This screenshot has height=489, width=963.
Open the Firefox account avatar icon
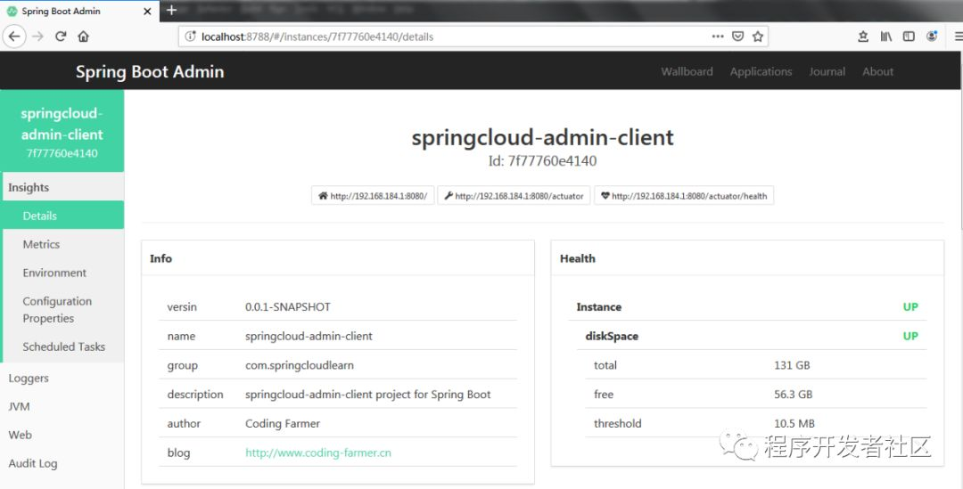click(x=932, y=37)
